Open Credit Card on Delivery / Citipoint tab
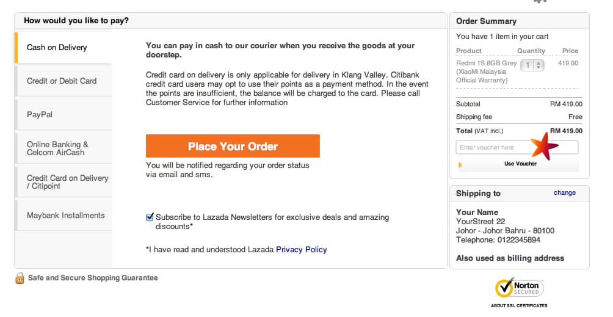The height and width of the screenshot is (317, 613). click(67, 181)
